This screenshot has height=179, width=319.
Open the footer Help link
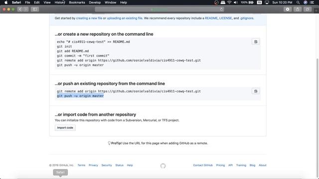pos(130,165)
